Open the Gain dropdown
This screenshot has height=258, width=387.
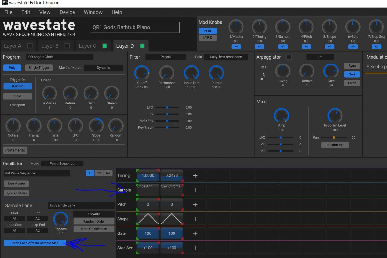(226, 57)
